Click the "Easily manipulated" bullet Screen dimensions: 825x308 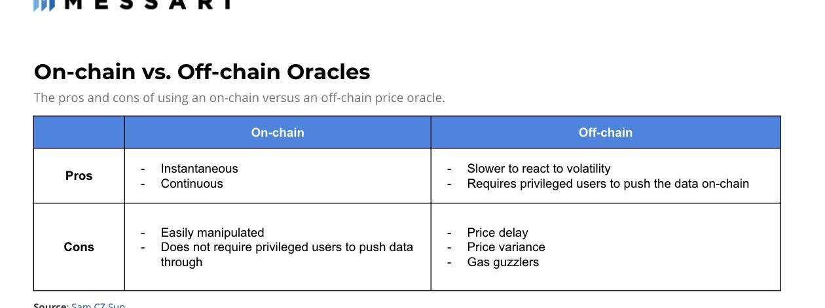click(x=212, y=233)
